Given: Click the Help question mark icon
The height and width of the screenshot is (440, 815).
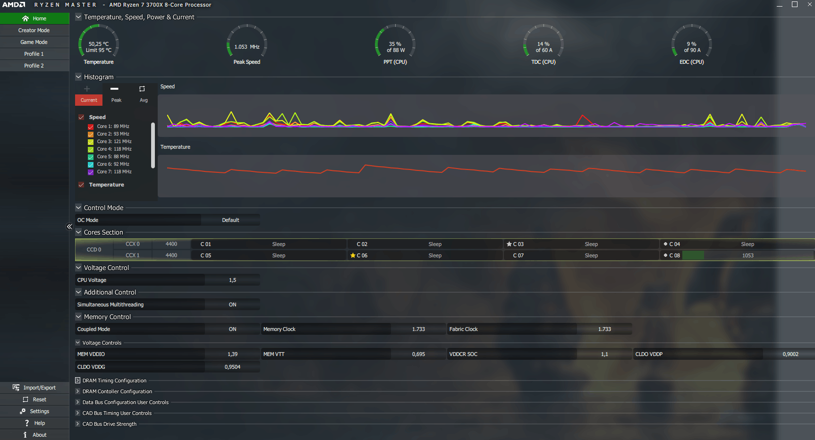Looking at the screenshot, I should pos(27,423).
